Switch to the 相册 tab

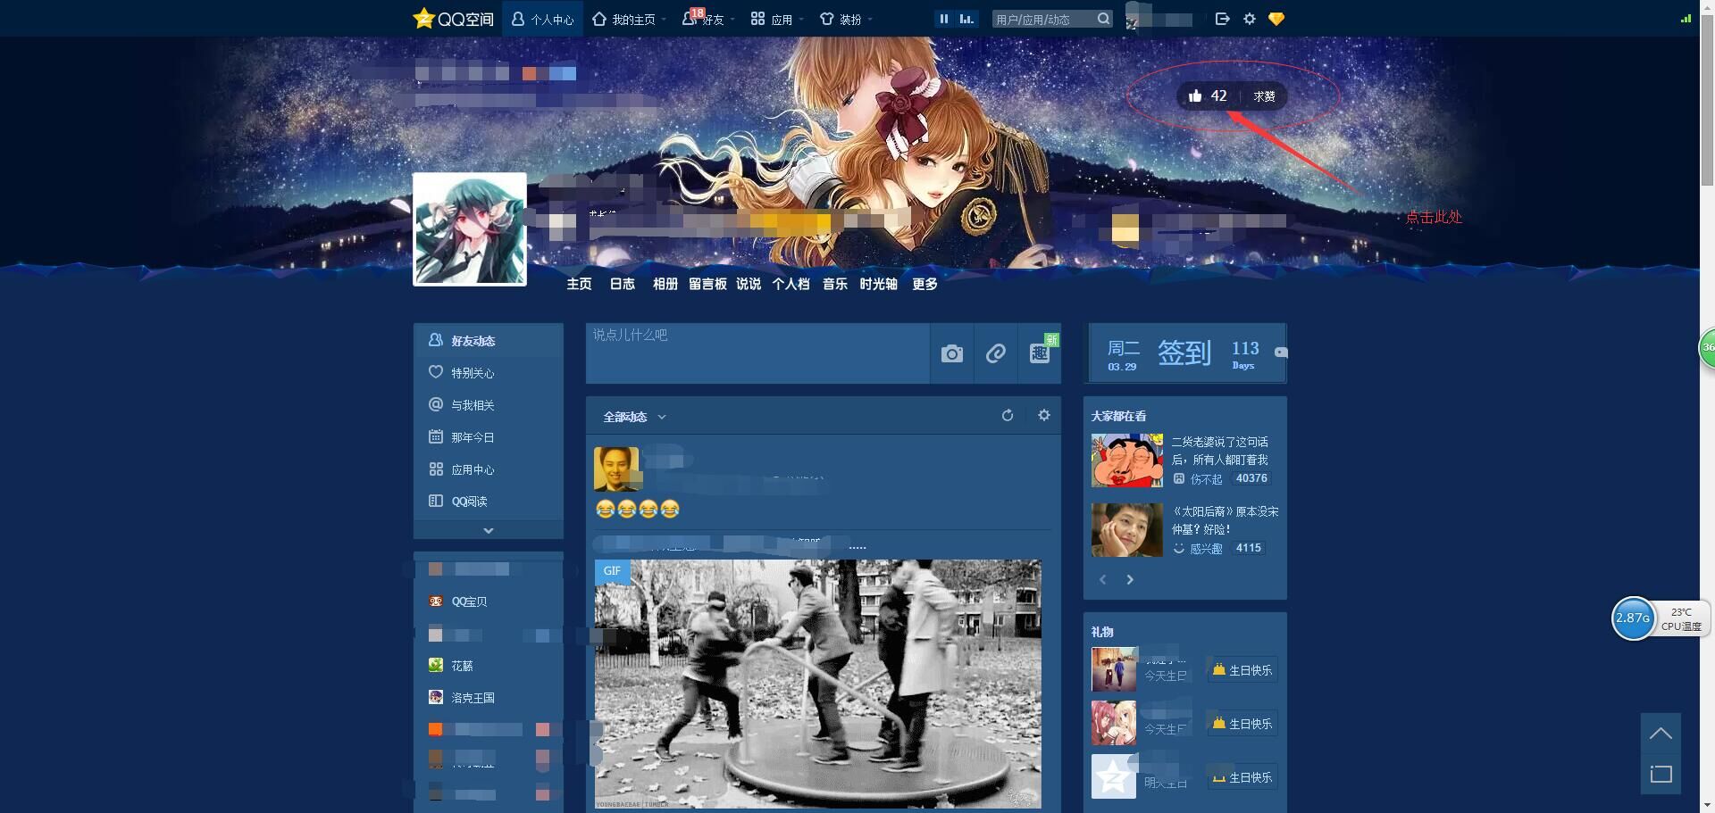pos(665,284)
